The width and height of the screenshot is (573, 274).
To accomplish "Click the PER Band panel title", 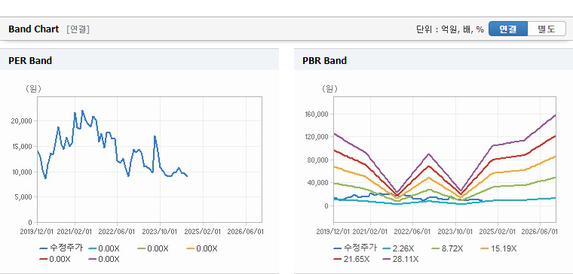I will coord(30,60).
